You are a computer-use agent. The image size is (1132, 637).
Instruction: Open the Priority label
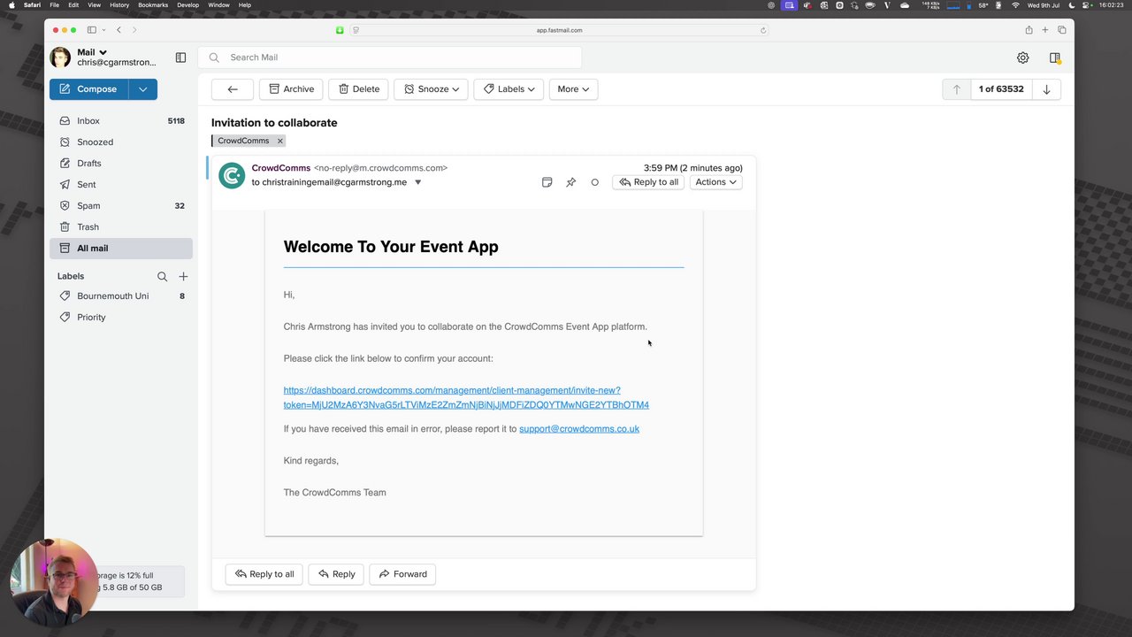[121, 318]
